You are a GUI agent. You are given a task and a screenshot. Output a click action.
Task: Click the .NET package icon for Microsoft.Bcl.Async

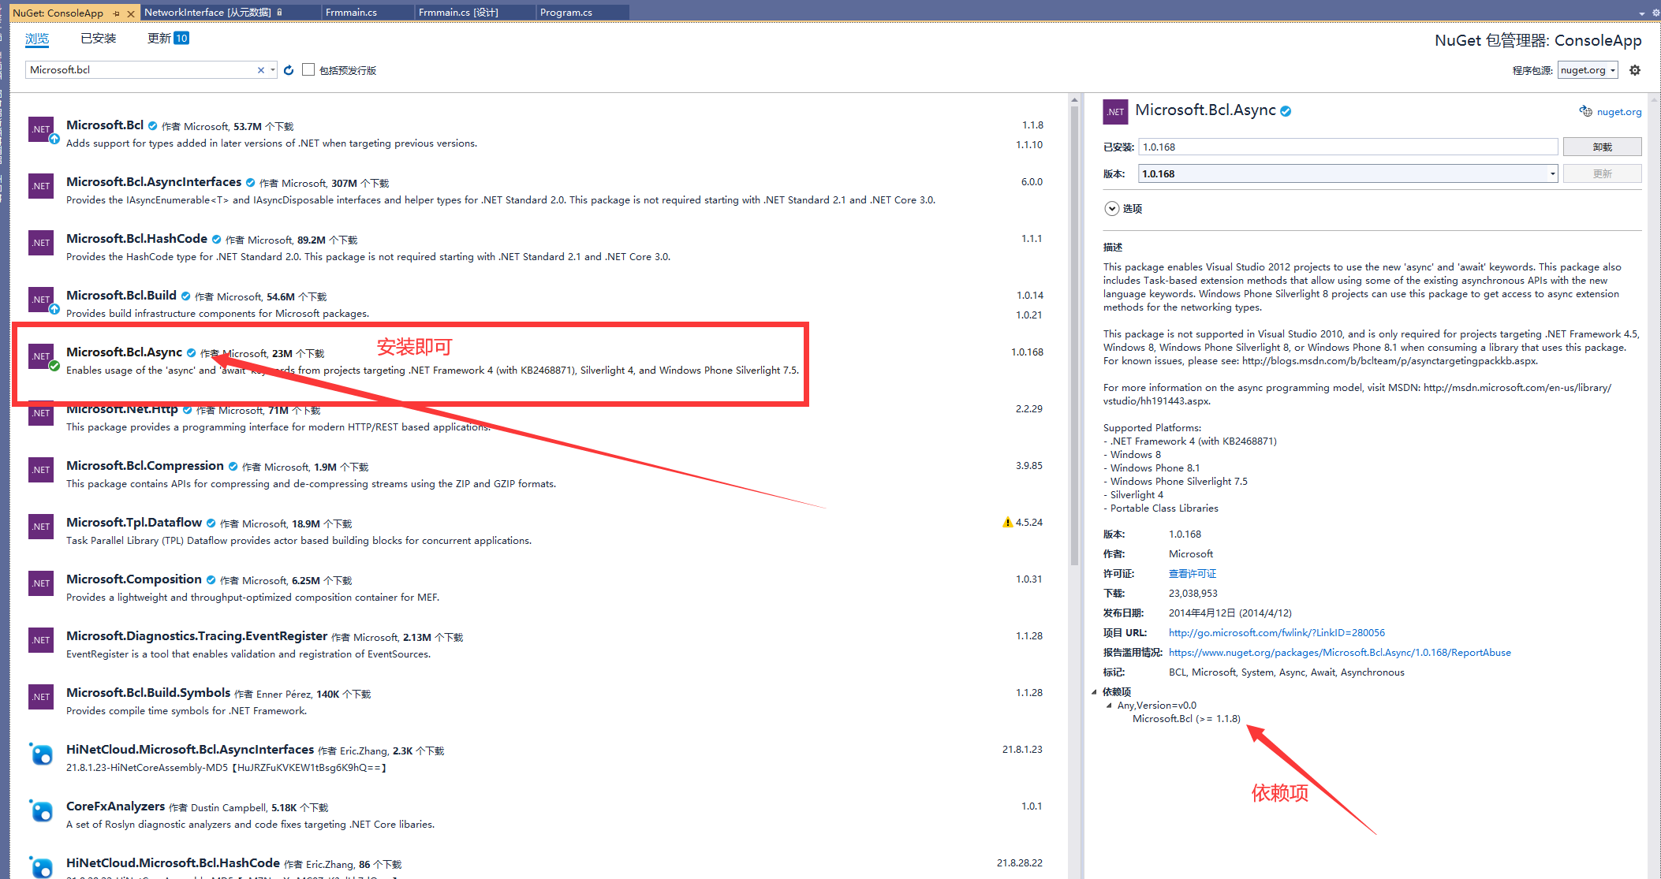coord(40,356)
